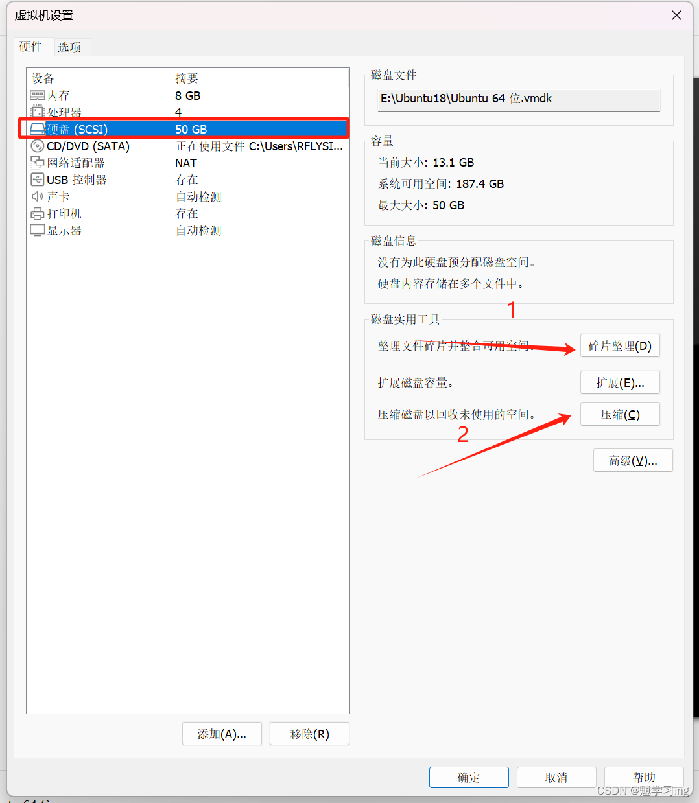The image size is (699, 803).
Task: Click the 系统可用空间: 187.4 GB text
Action: tap(441, 183)
